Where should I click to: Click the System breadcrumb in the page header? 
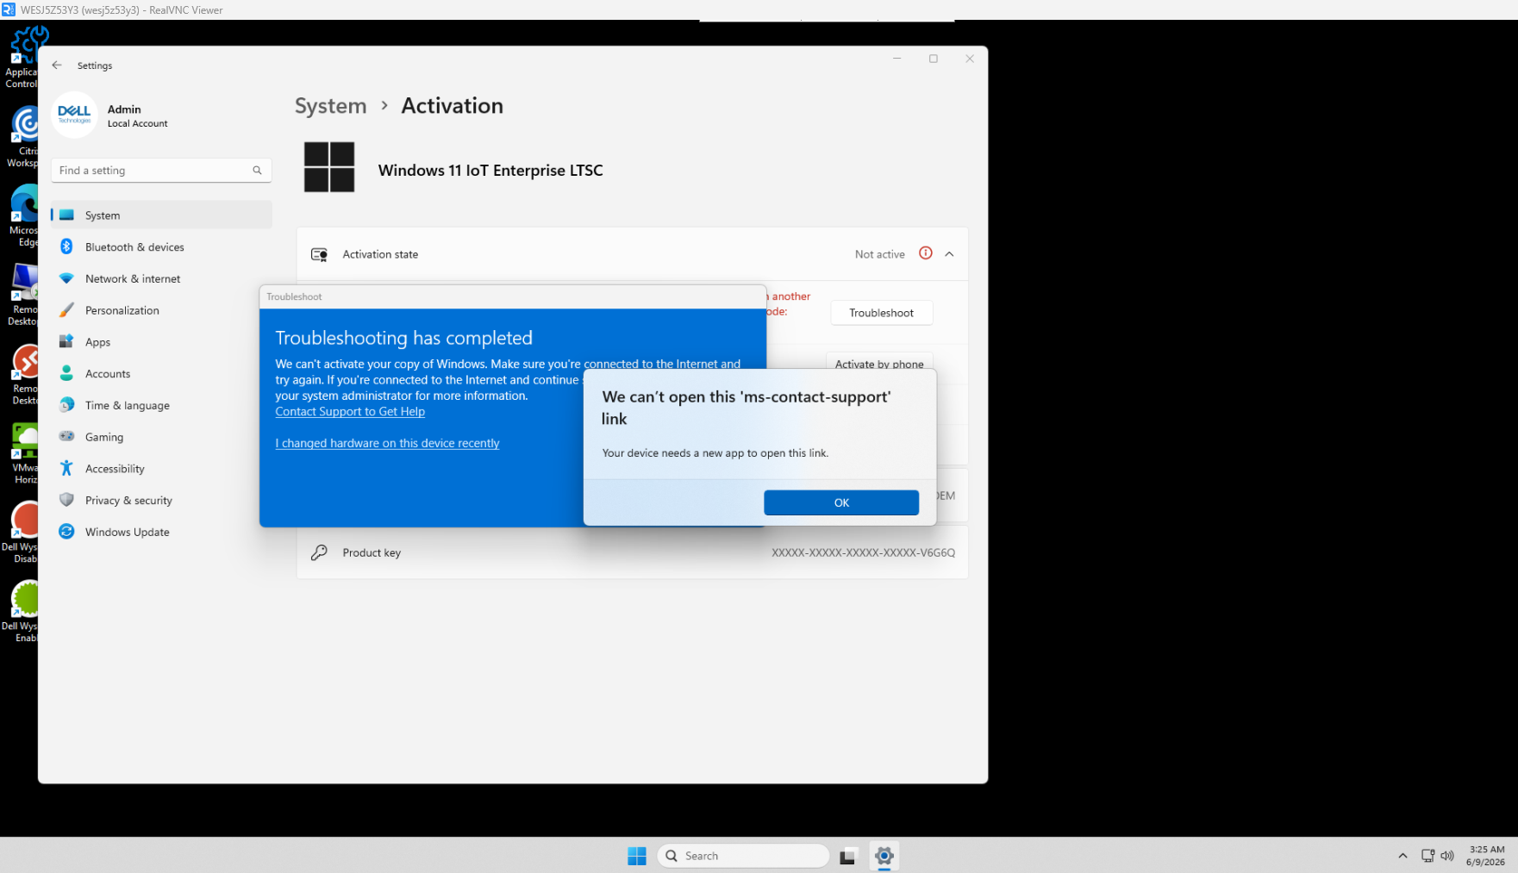(331, 106)
